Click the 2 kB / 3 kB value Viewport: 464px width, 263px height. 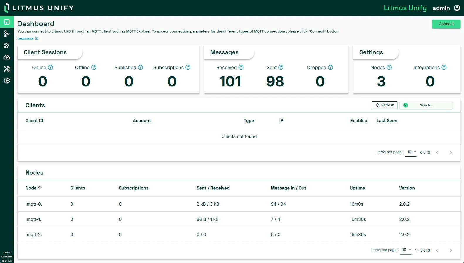(208, 204)
